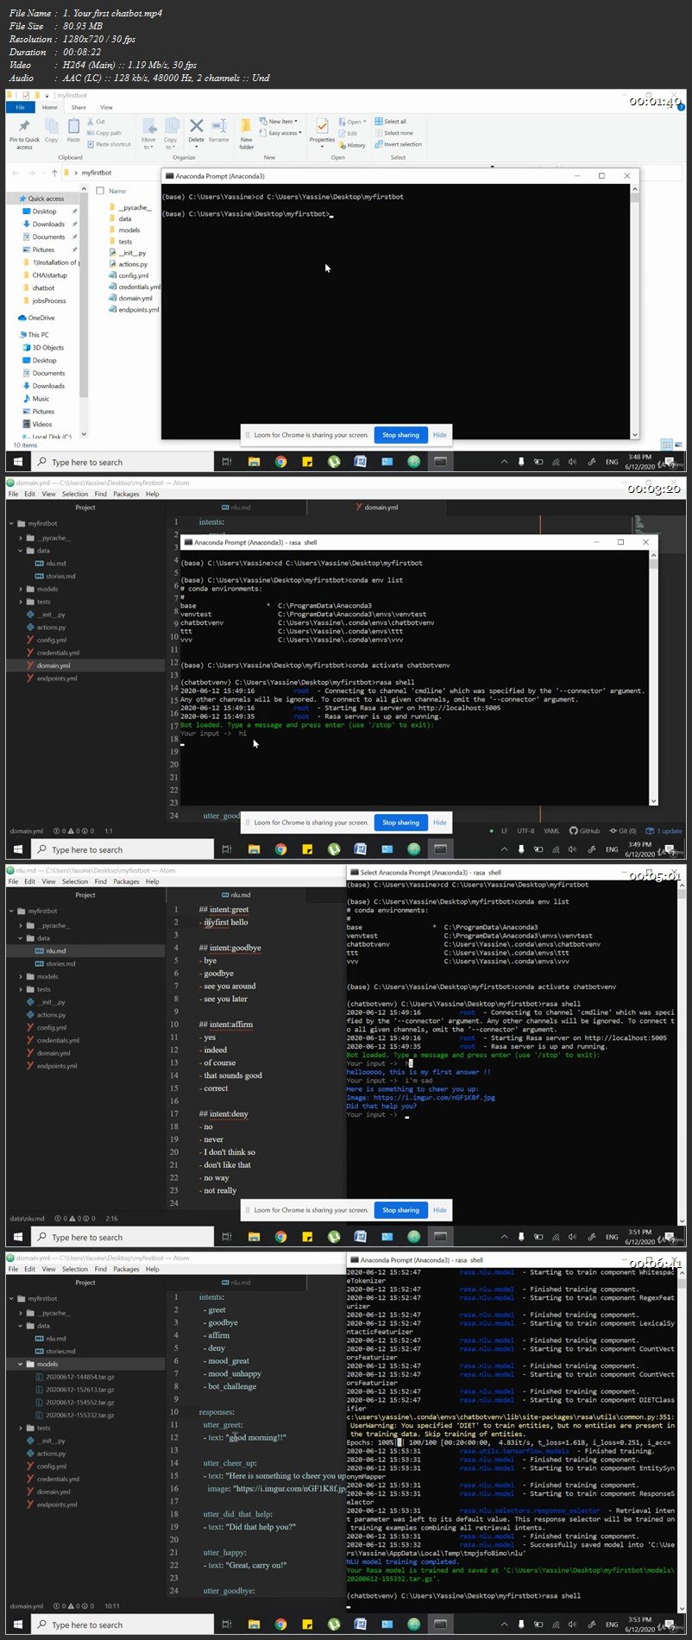The image size is (692, 1640).
Task: Click Hide on Loom bar in 00:03:20 frame
Action: click(440, 823)
